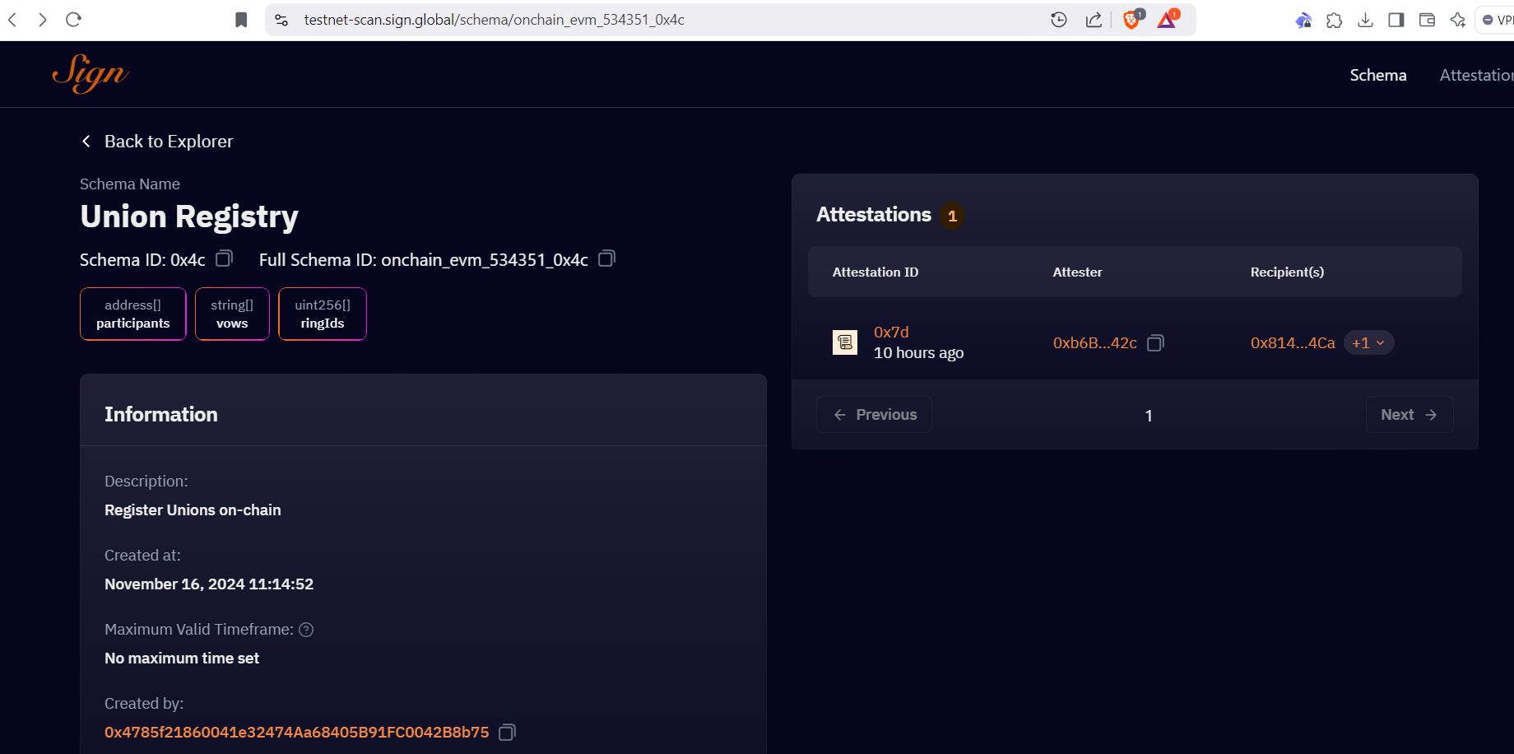Open extensions puzzle icon
The height and width of the screenshot is (754, 1514).
(x=1335, y=20)
